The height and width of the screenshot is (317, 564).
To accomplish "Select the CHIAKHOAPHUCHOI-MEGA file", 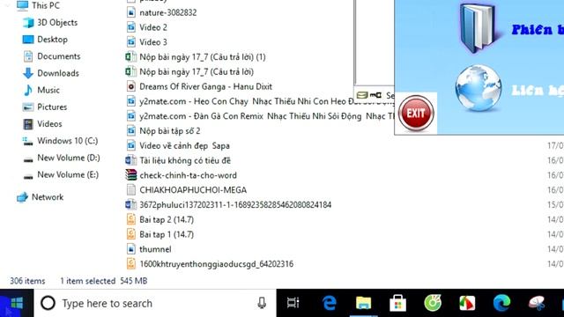I will [193, 190].
